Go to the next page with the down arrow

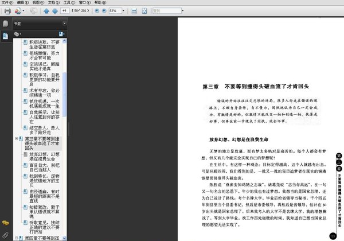[55, 11]
